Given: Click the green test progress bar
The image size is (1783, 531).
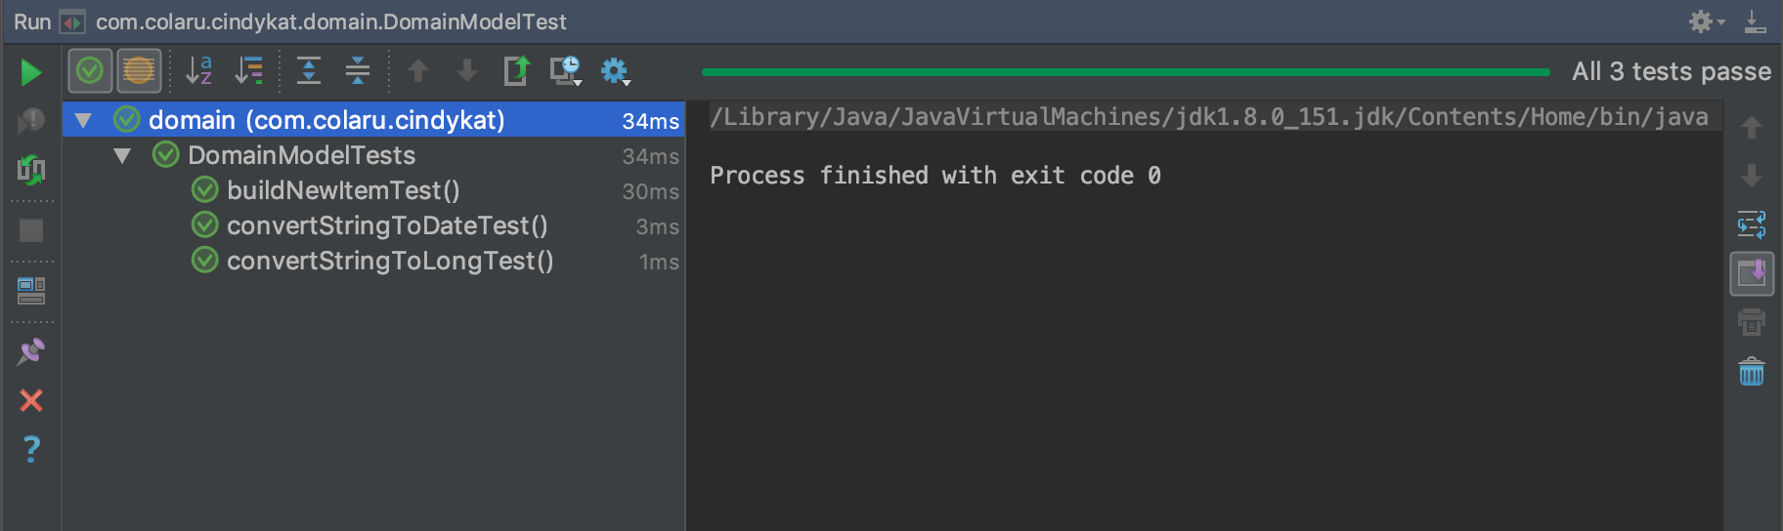Looking at the screenshot, I should [x=1124, y=72].
